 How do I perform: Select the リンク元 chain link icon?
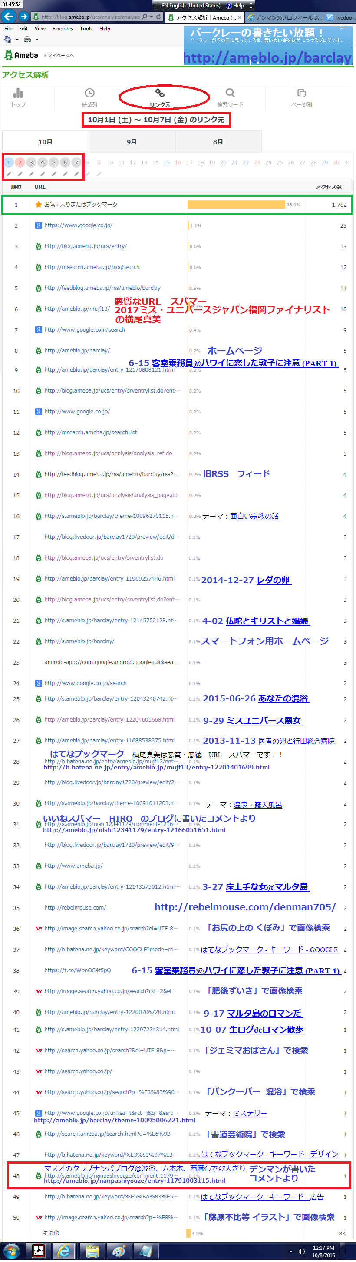160,93
